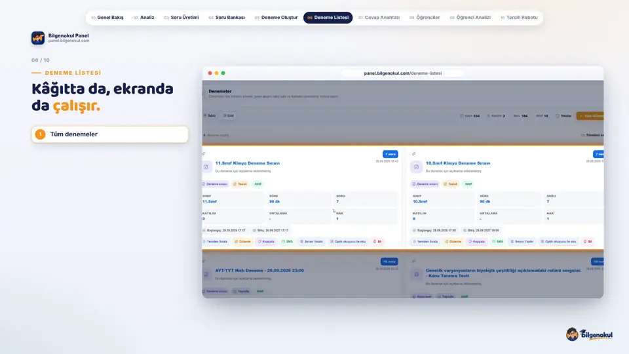This screenshot has height=354, width=629.
Task: Click the Başlangıç date on 11.Sınıf card
Action: 224,230
